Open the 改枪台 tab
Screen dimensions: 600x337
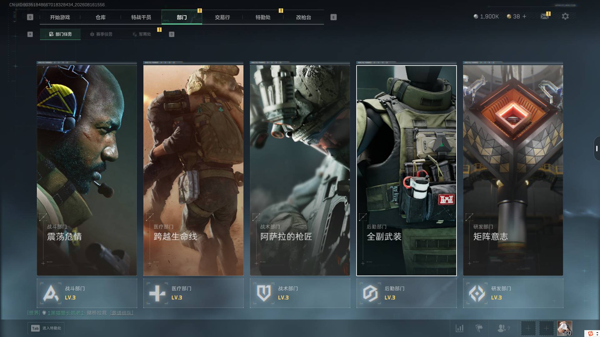(x=304, y=17)
